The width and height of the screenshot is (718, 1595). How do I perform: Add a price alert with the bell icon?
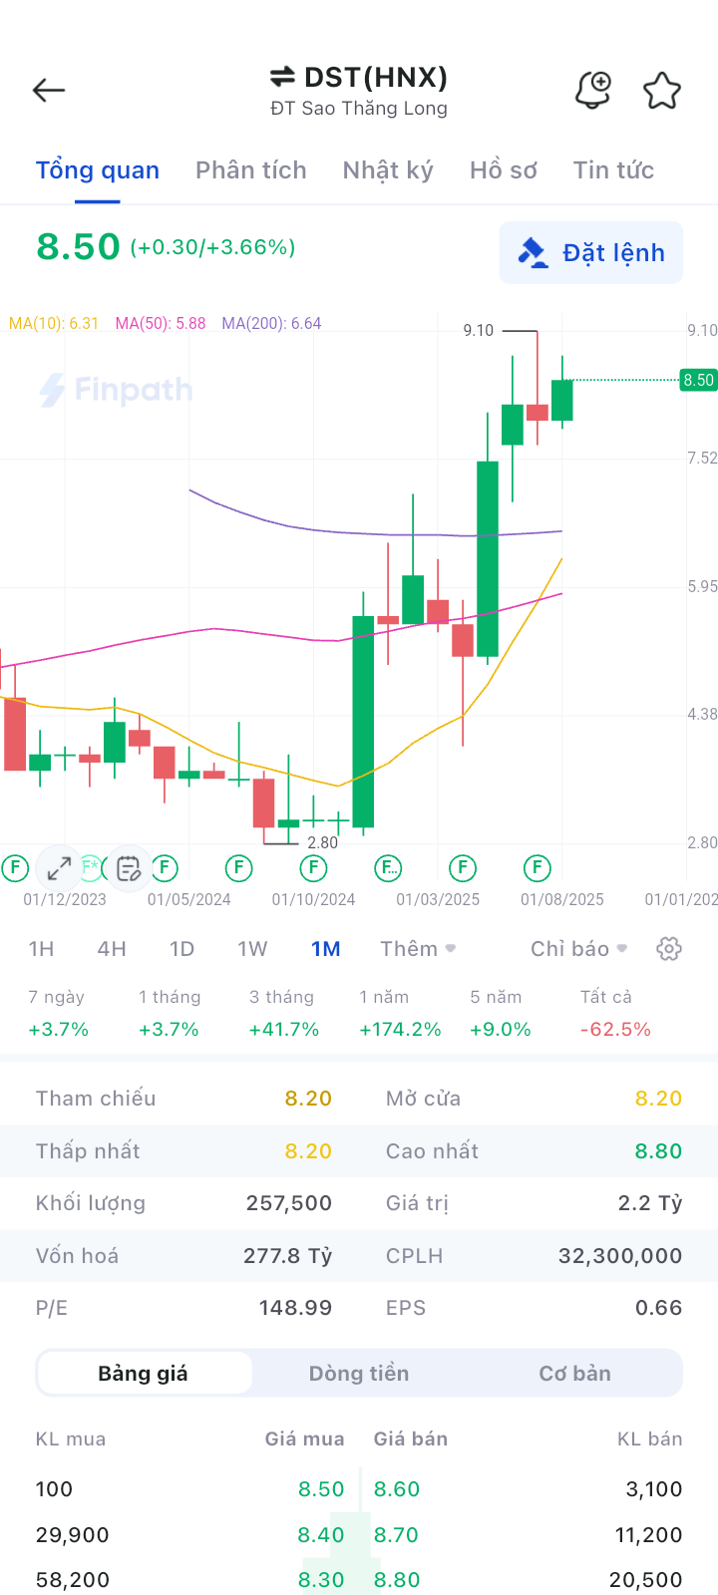pyautogui.click(x=593, y=91)
